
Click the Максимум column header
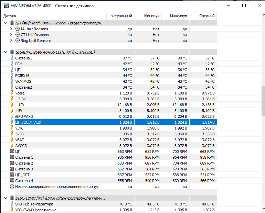click(176, 16)
